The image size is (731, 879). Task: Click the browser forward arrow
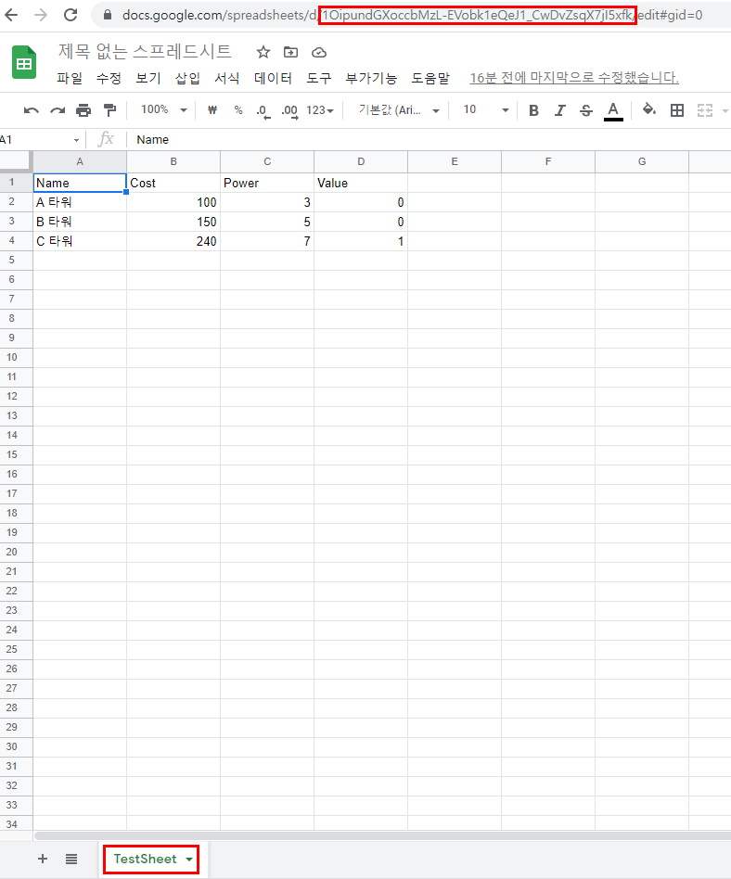(x=41, y=15)
